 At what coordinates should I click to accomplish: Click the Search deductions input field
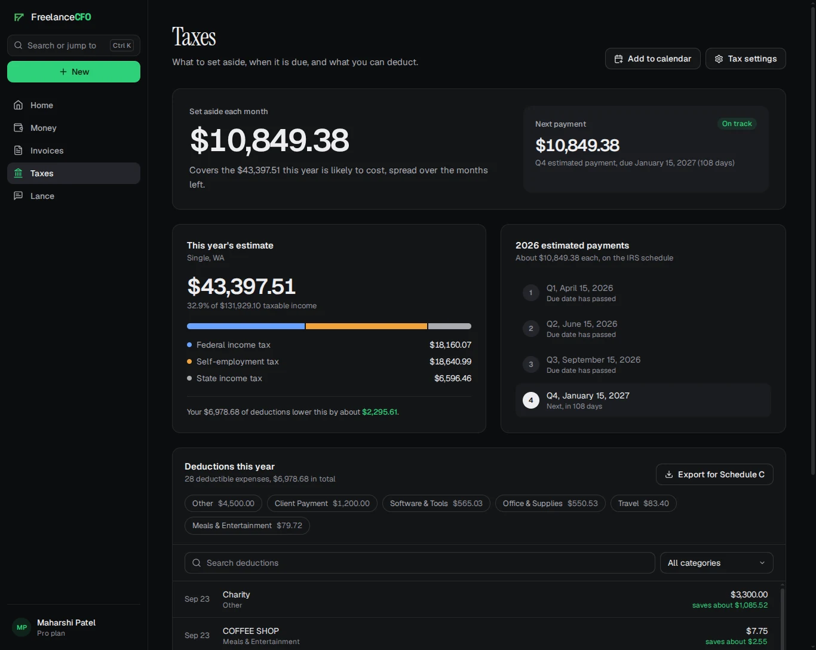coord(420,563)
